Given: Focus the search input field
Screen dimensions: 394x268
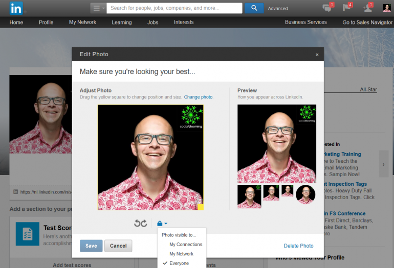Looking at the screenshot, I should pyautogui.click(x=174, y=8).
